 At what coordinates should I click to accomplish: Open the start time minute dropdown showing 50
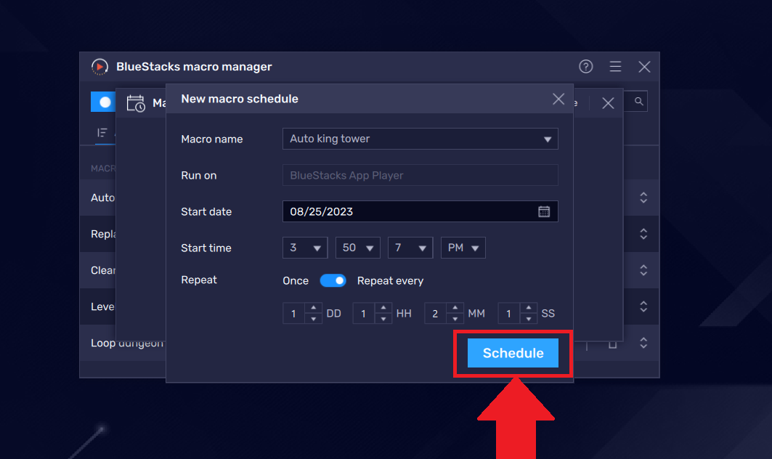357,248
